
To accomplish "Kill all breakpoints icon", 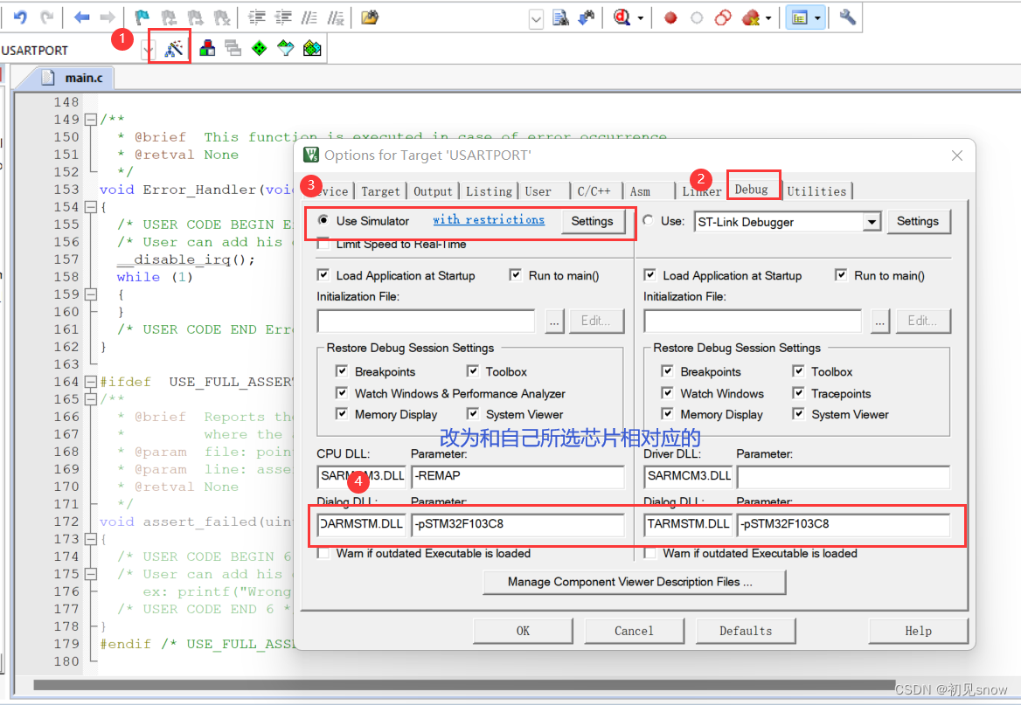I will coord(751,17).
